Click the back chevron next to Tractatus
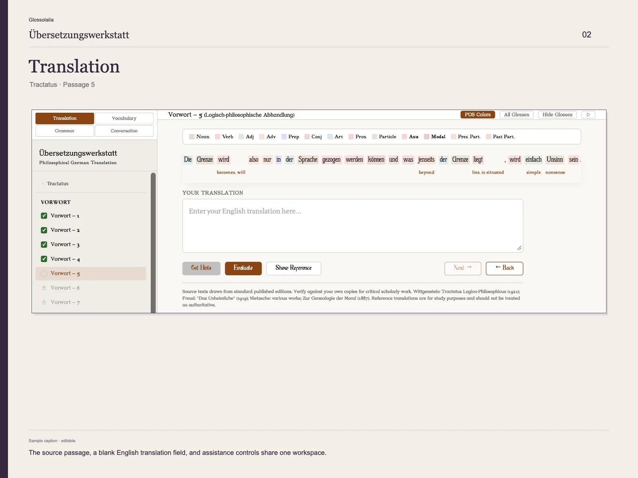The image size is (638, 478). 43,184
